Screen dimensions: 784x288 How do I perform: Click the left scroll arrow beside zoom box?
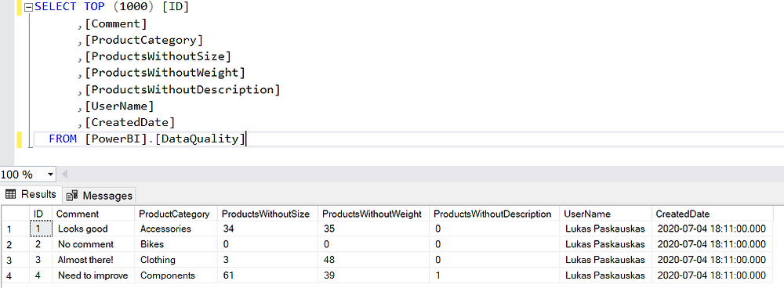64,175
